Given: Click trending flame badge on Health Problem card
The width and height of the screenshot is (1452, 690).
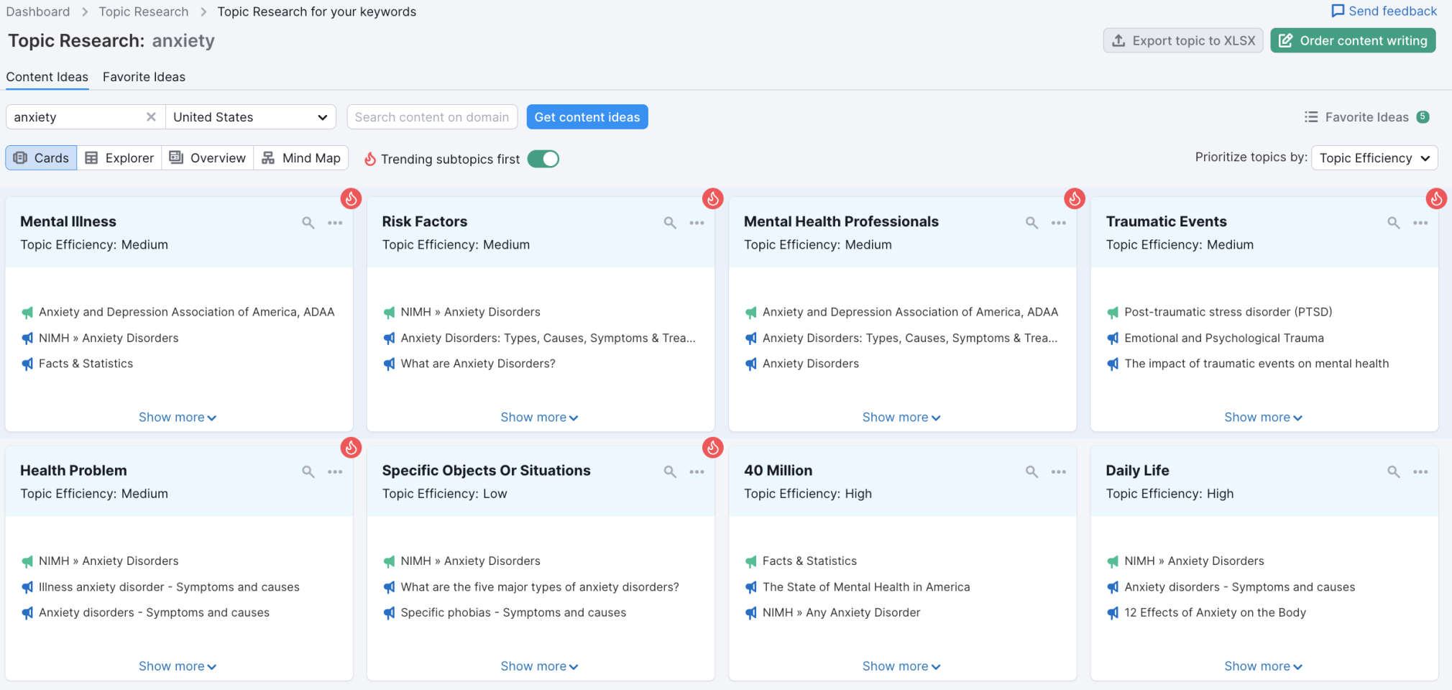Looking at the screenshot, I should point(351,448).
